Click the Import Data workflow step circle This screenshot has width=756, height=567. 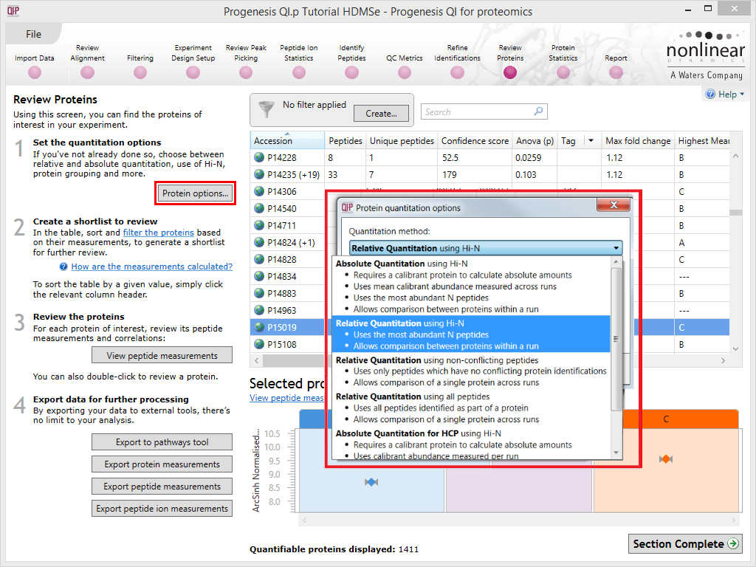pyautogui.click(x=34, y=73)
